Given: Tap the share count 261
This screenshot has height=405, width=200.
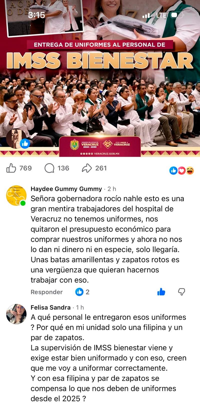Looking at the screenshot, I should point(101,168).
